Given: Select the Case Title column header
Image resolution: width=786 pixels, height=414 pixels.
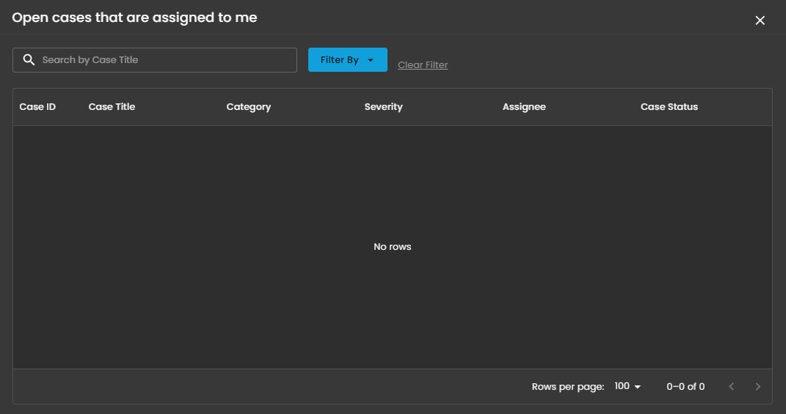Looking at the screenshot, I should (x=112, y=107).
